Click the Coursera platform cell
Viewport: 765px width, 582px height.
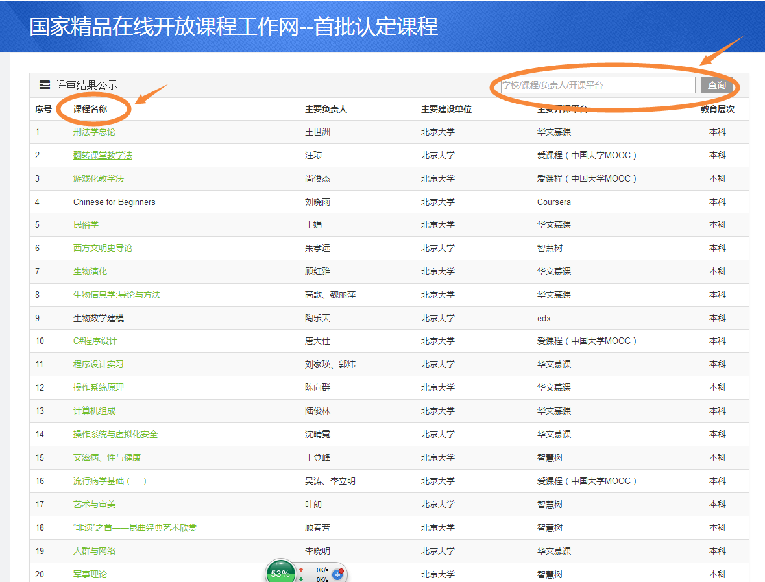tap(553, 202)
